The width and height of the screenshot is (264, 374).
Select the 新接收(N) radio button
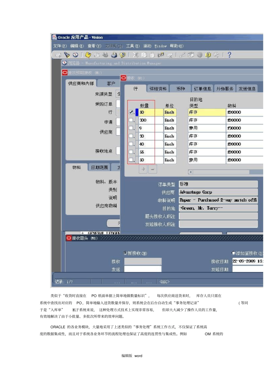(125, 253)
